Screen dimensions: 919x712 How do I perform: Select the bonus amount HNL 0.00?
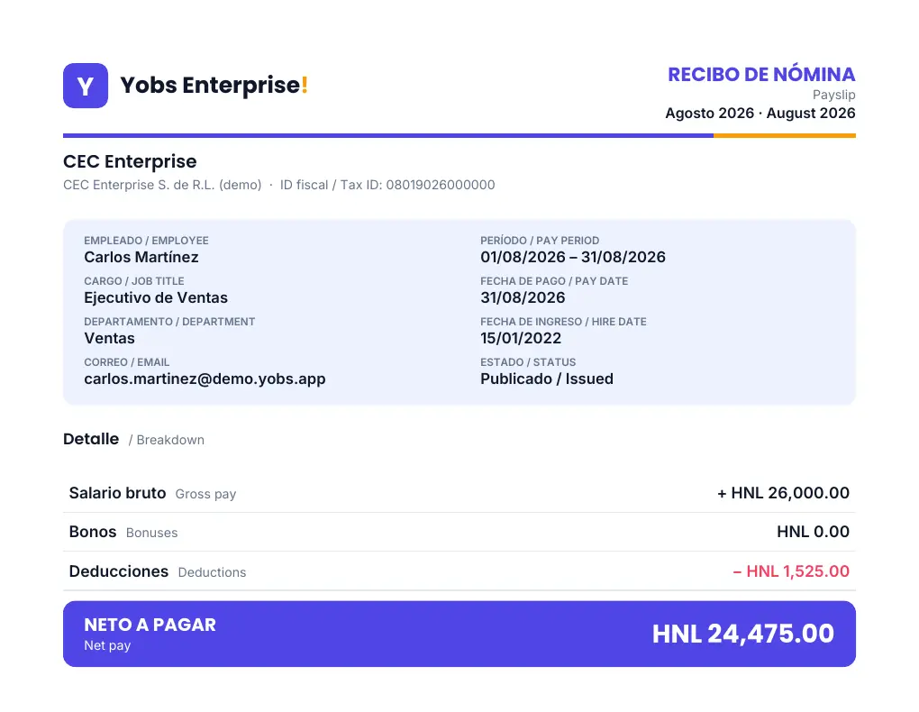click(813, 532)
